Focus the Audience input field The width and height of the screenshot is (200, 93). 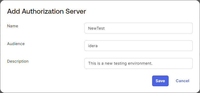(x=139, y=46)
